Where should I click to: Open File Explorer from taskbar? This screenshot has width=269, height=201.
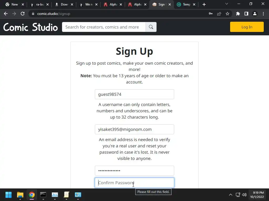[x=20, y=195]
